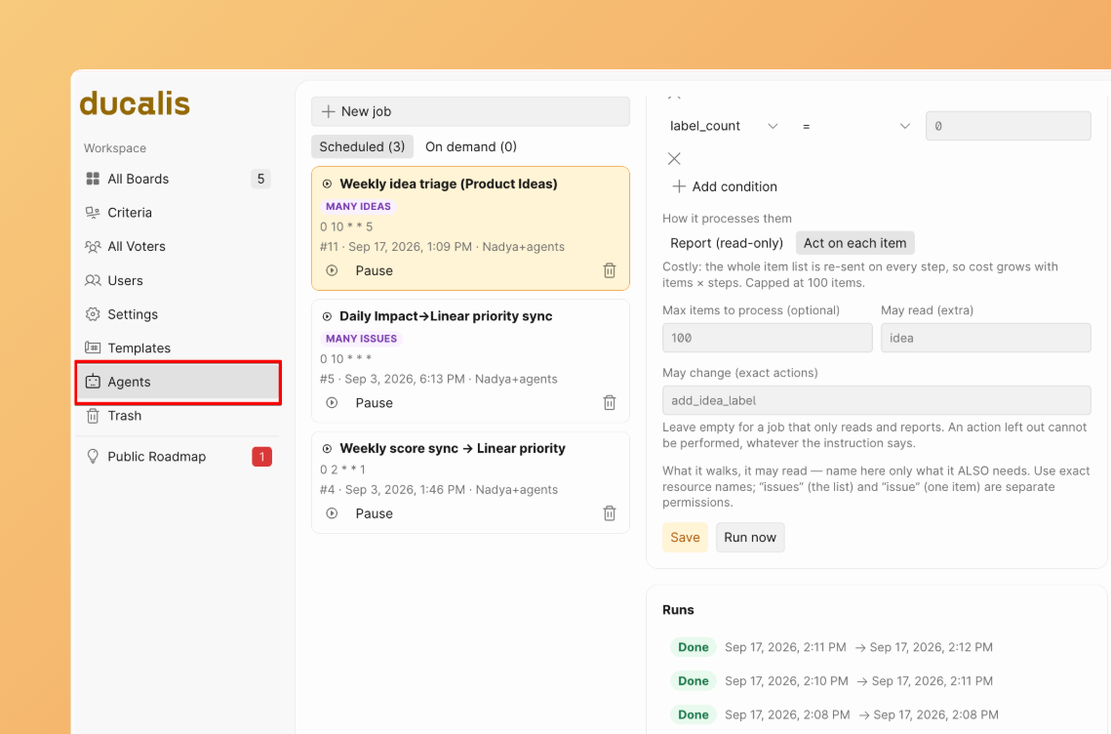This screenshot has height=734, width=1111.
Task: Delete Weekly score sync job
Action: (x=610, y=512)
